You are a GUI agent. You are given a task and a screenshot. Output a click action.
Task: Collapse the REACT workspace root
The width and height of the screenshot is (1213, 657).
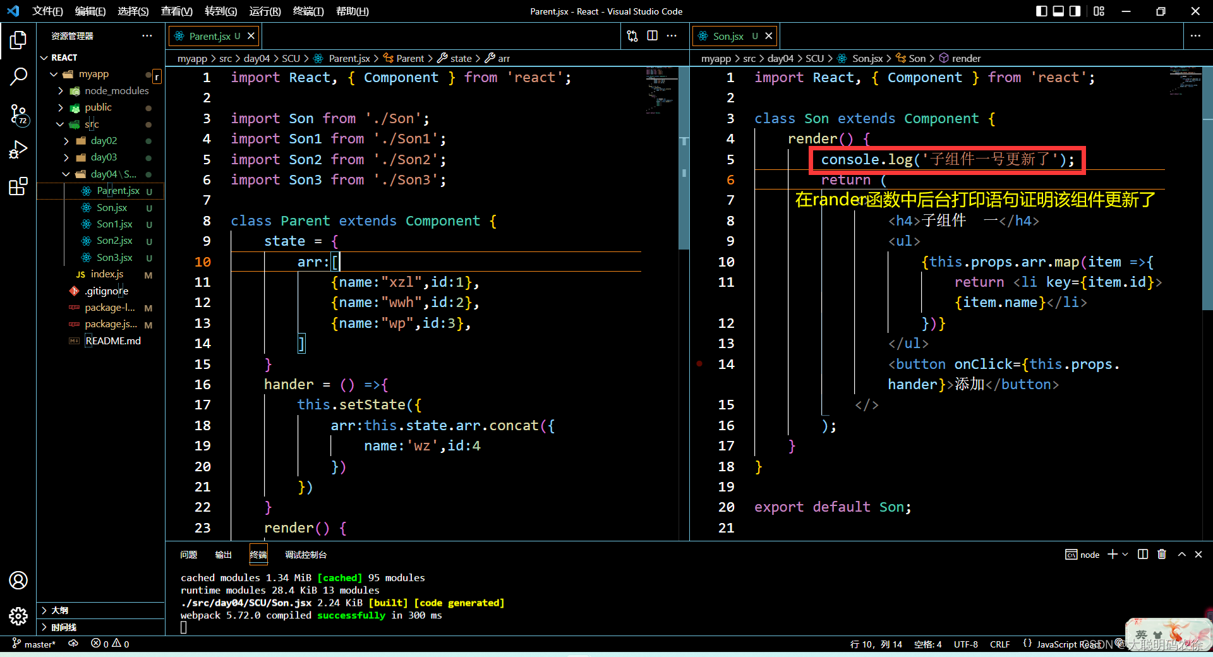(44, 57)
